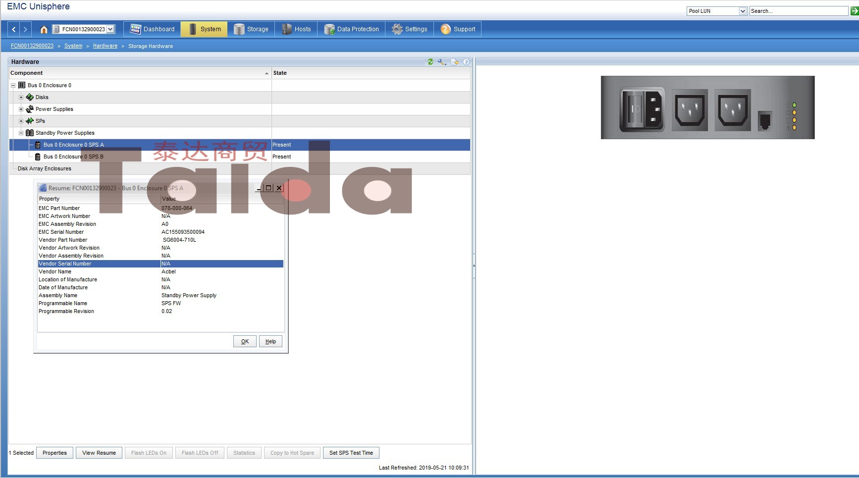
Task: Click Help in the Resume dialog
Action: [x=270, y=341]
